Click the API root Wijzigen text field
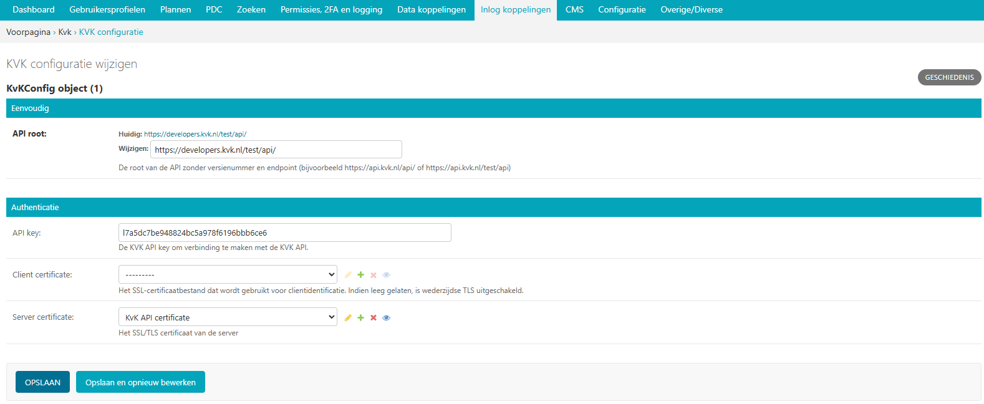The height and width of the screenshot is (404, 984). [276, 150]
